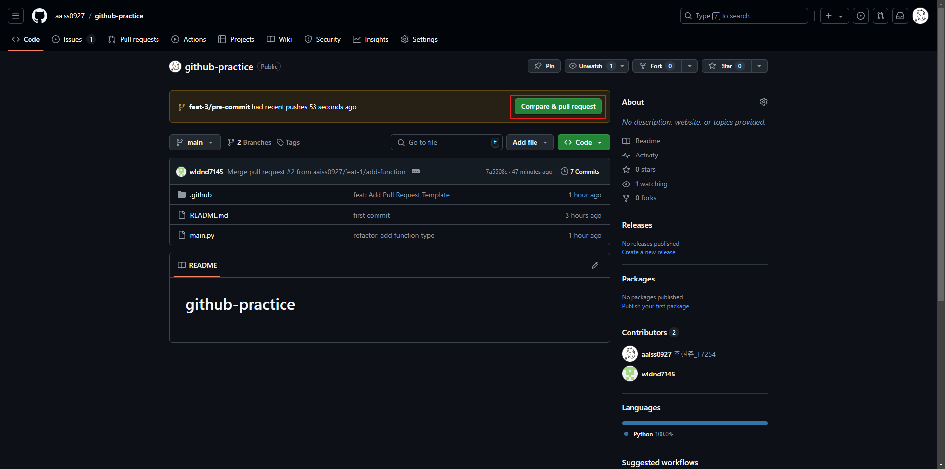Open the .github folder

click(201, 195)
